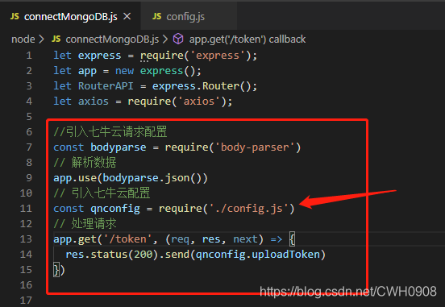Click 'let' keyword on line 1
This screenshot has height=307, width=445.
(x=62, y=56)
